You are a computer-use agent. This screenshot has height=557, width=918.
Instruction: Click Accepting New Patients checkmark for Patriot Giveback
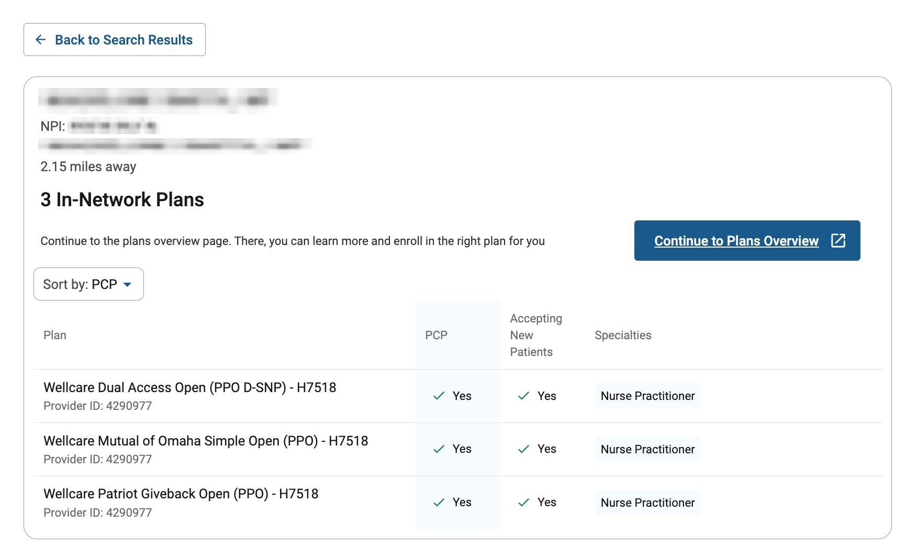[x=523, y=503]
